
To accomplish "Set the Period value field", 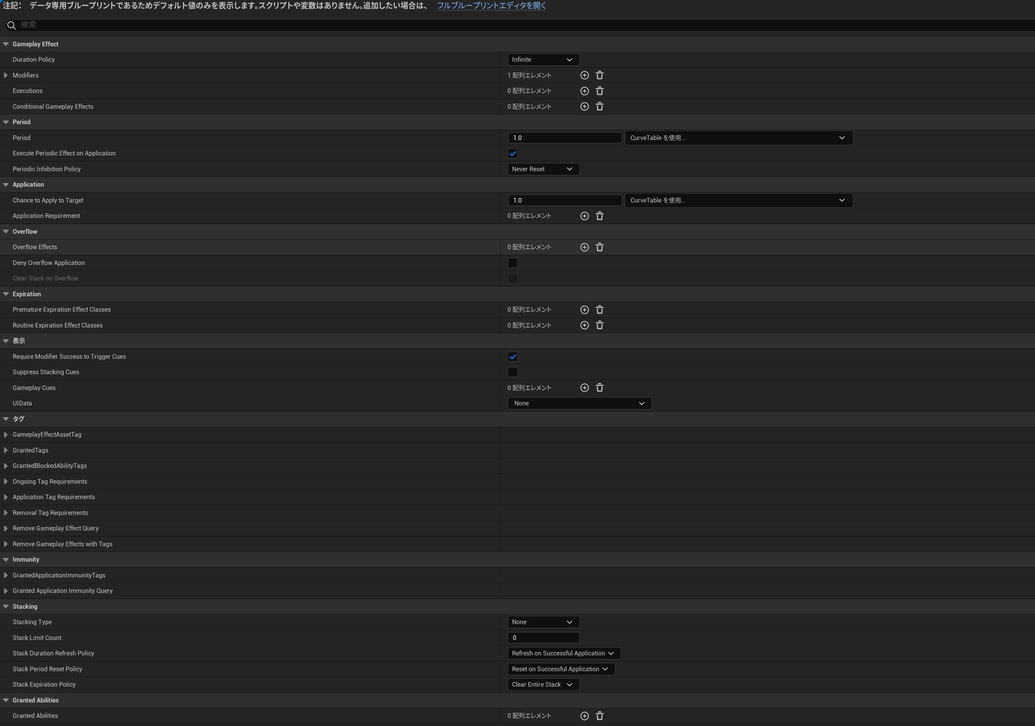I will pos(565,137).
